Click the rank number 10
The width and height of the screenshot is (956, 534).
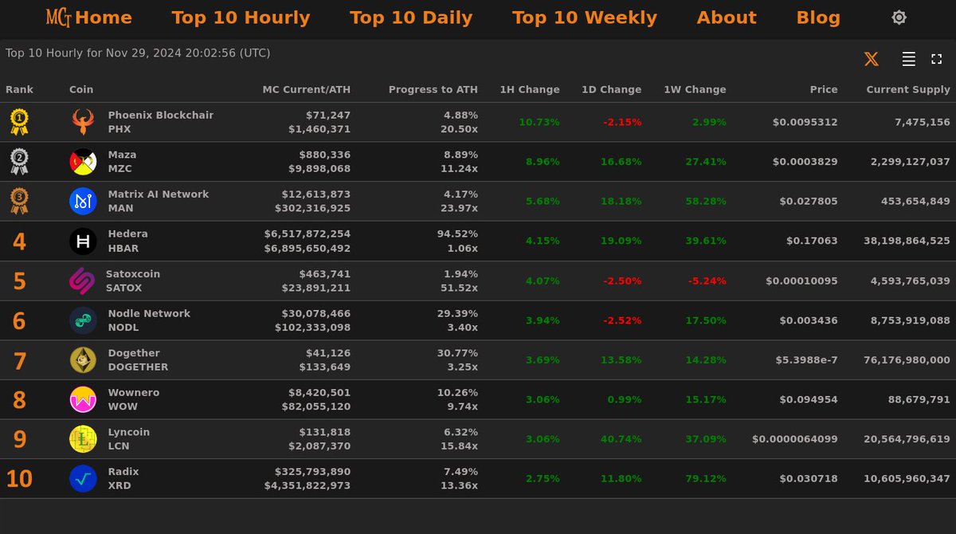tap(19, 479)
